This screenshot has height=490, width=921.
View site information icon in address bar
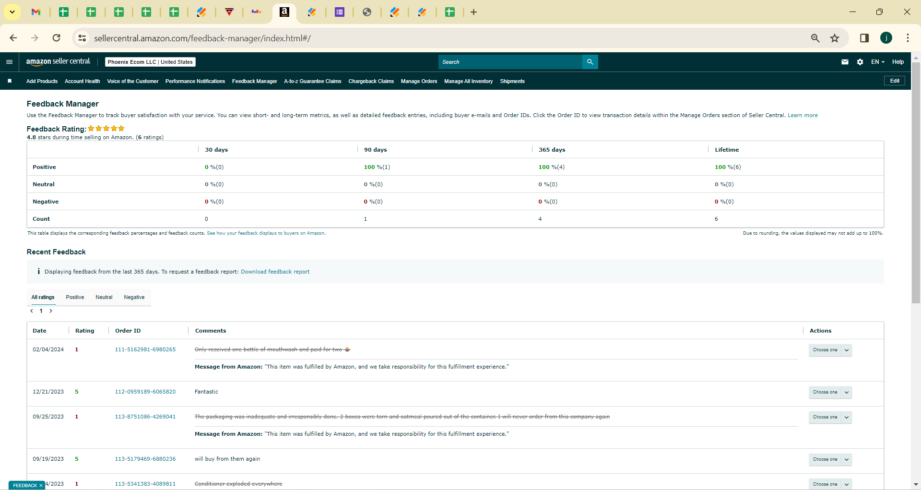click(x=83, y=38)
